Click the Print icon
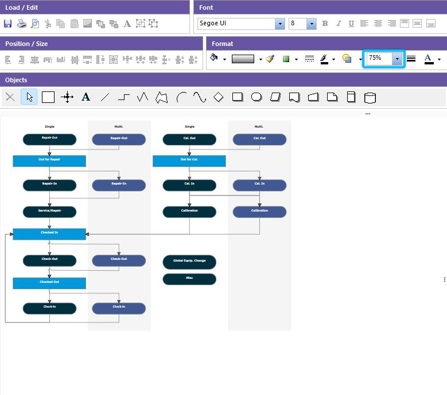 (x=21, y=24)
